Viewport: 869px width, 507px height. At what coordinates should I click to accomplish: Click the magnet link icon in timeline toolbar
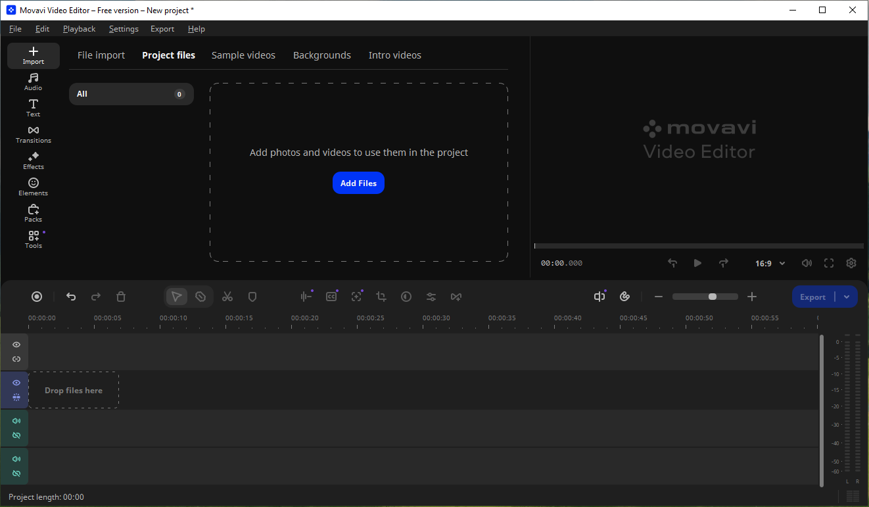click(625, 297)
